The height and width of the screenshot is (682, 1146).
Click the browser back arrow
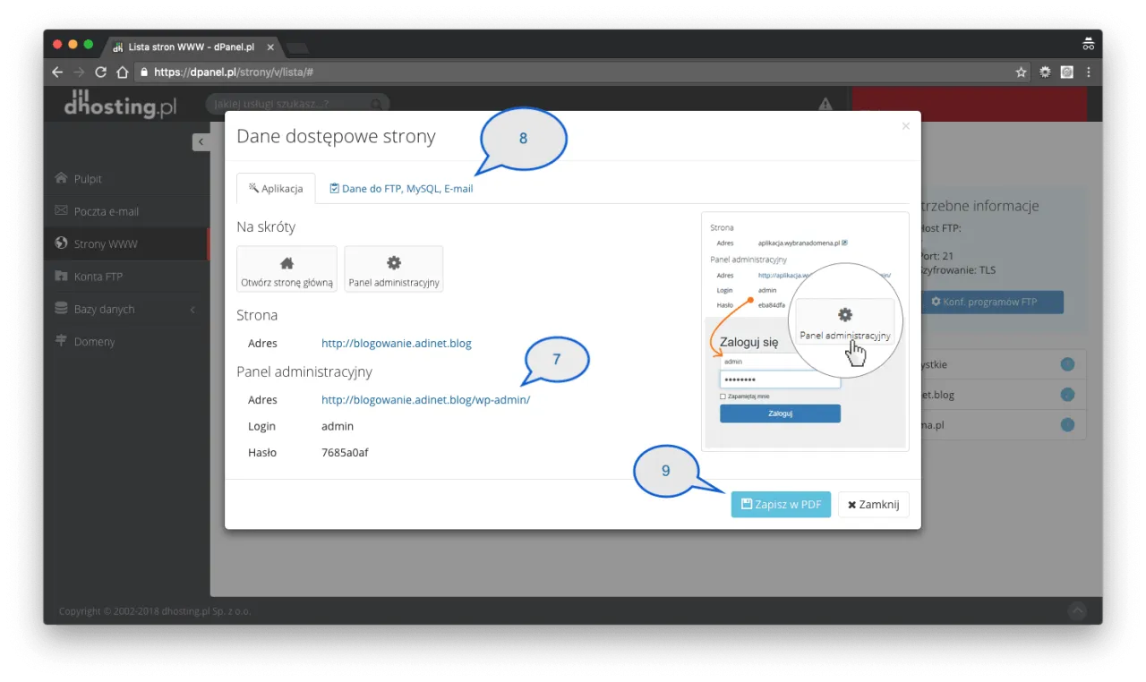pyautogui.click(x=57, y=72)
